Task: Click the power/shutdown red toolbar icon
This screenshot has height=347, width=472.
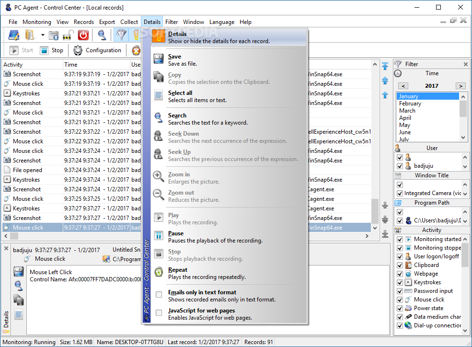Action: click(83, 35)
